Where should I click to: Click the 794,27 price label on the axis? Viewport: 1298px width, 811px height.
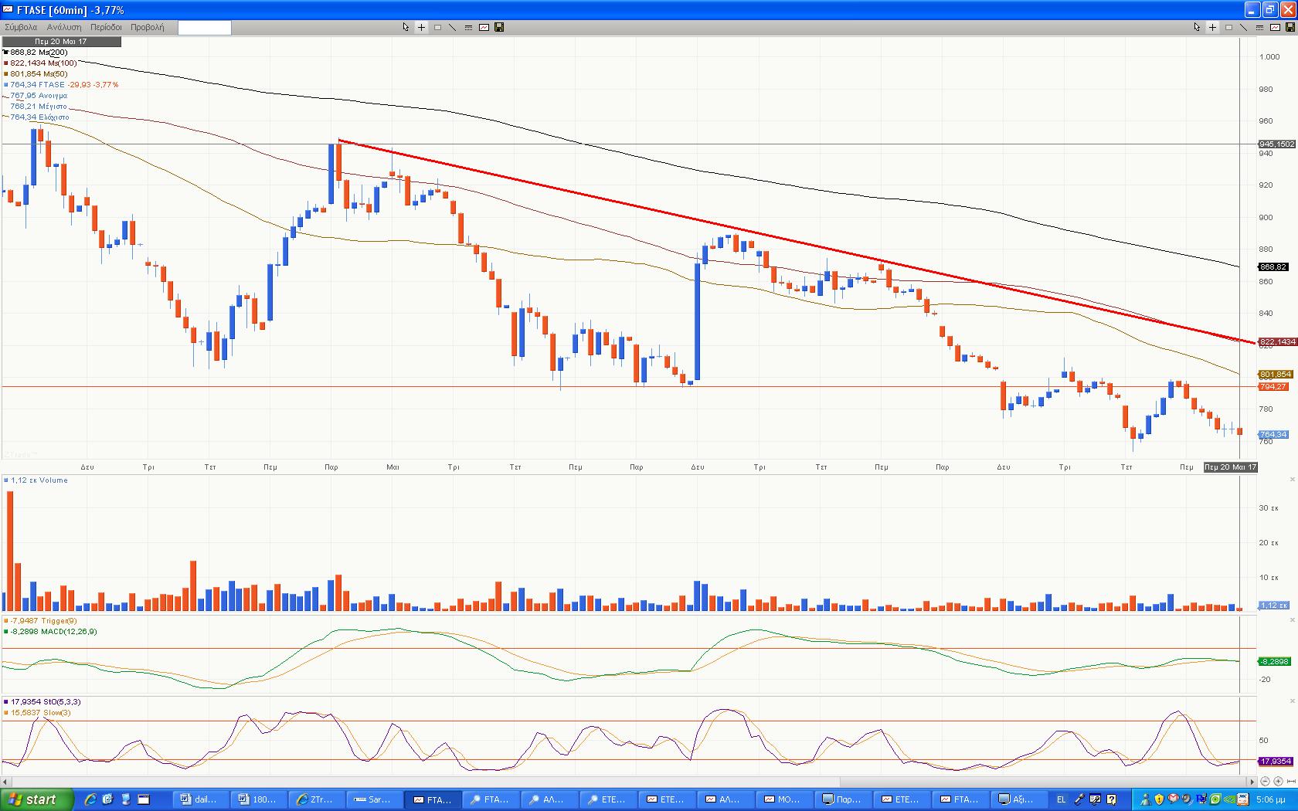1273,387
